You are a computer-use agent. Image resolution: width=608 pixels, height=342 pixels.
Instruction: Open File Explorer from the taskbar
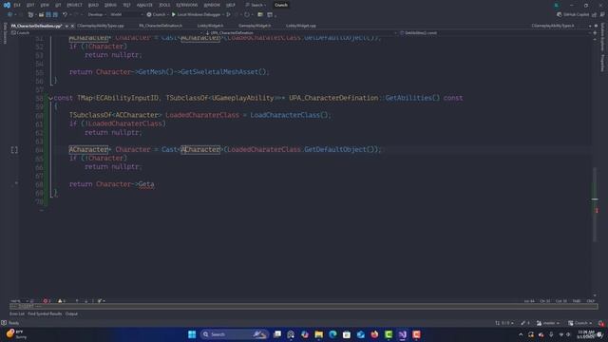(319, 334)
